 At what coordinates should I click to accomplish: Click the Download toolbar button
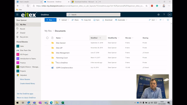[x=107, y=20]
